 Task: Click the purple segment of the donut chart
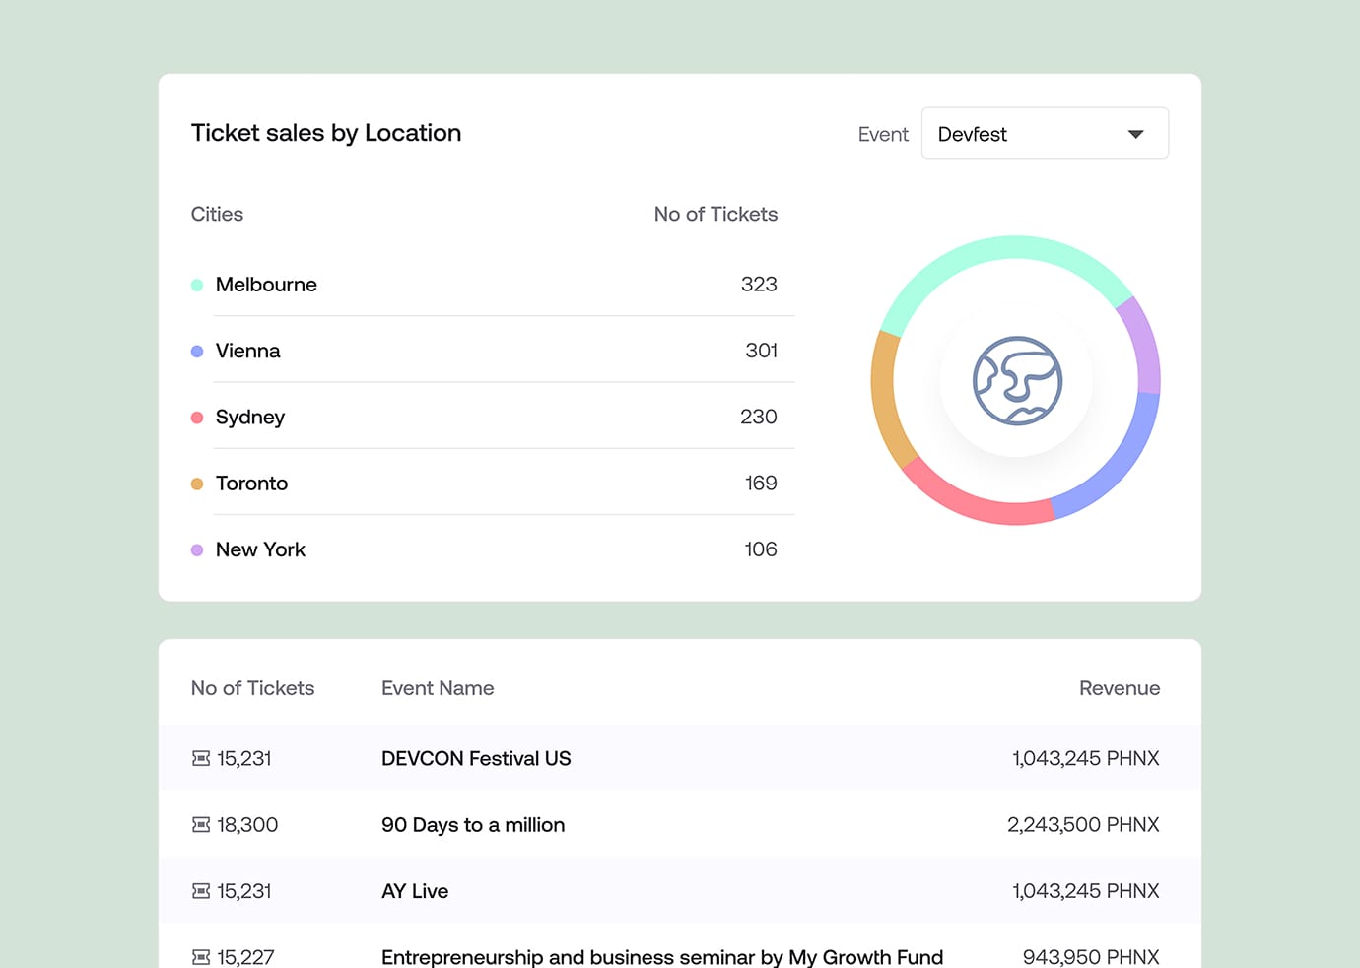click(x=1143, y=345)
